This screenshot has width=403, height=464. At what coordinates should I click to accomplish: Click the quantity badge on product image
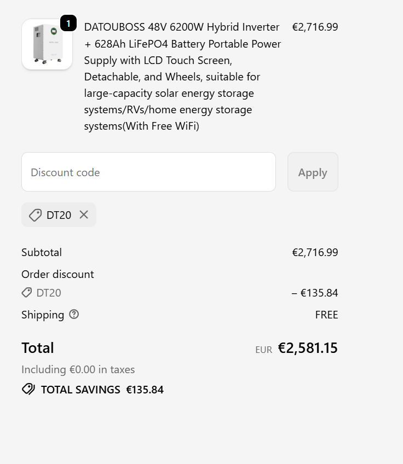(68, 24)
